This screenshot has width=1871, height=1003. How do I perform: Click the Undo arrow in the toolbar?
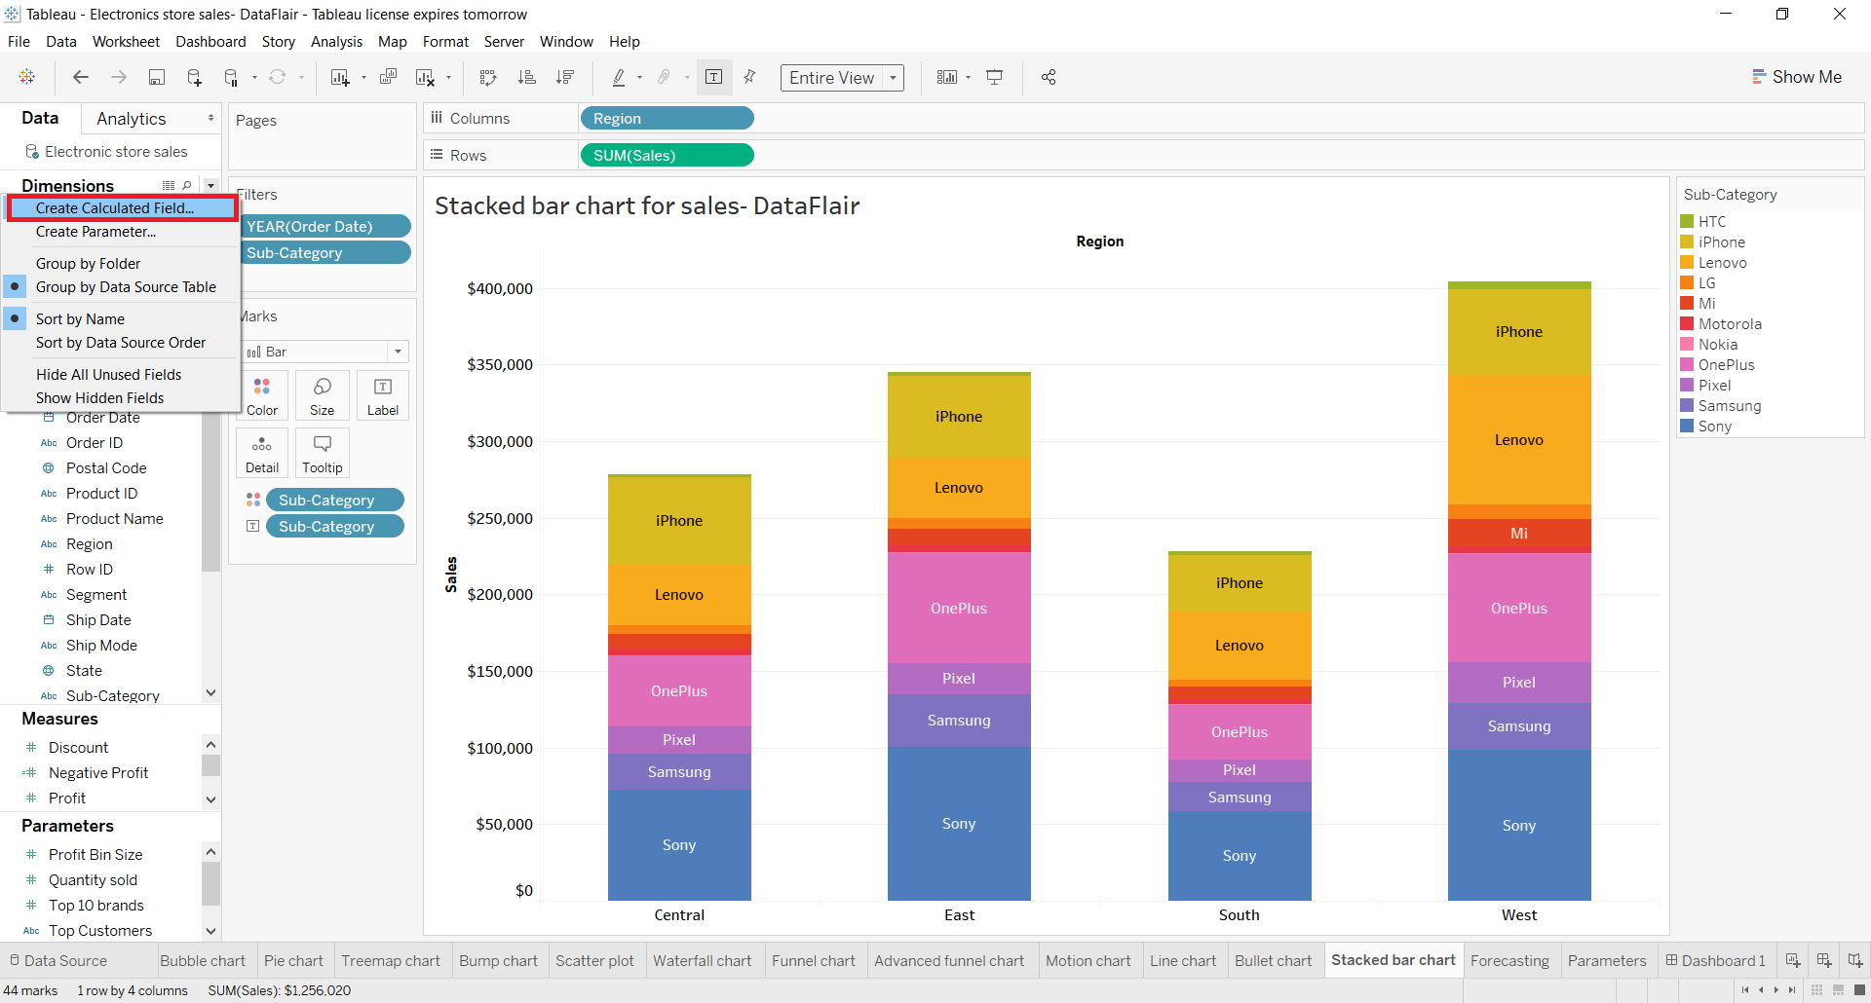coord(81,77)
